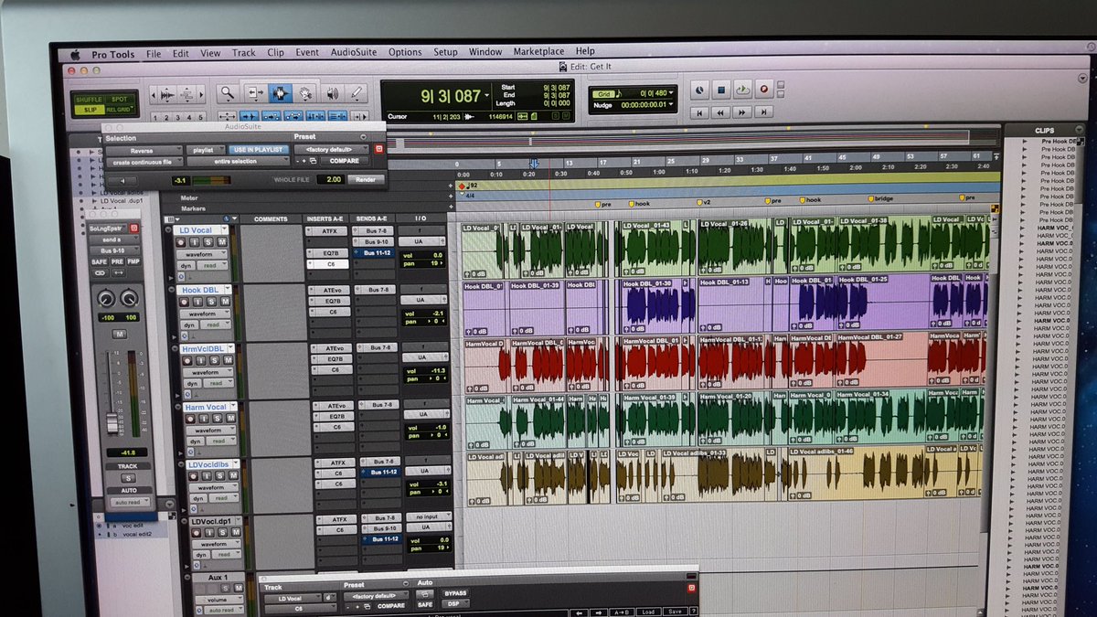Click COMPARE in the AudioSuite window
1097x617 pixels.
[x=345, y=161]
